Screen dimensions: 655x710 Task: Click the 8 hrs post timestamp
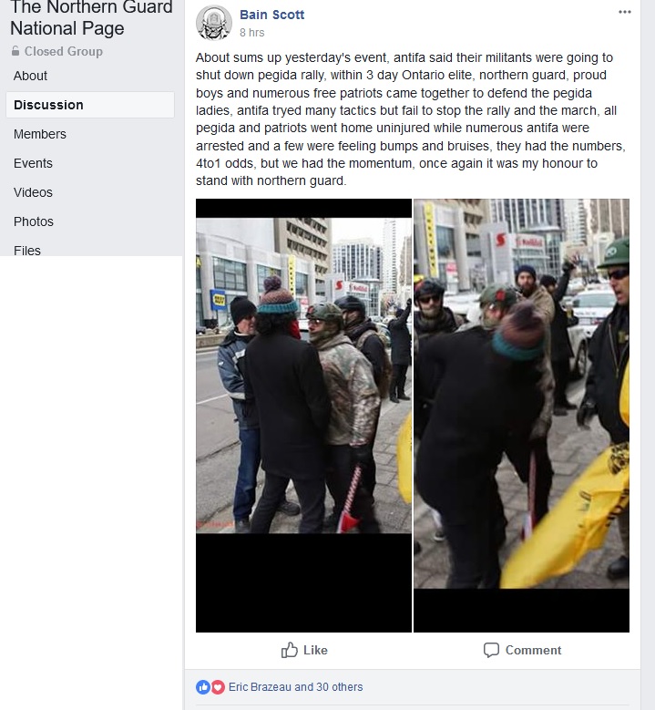click(251, 33)
